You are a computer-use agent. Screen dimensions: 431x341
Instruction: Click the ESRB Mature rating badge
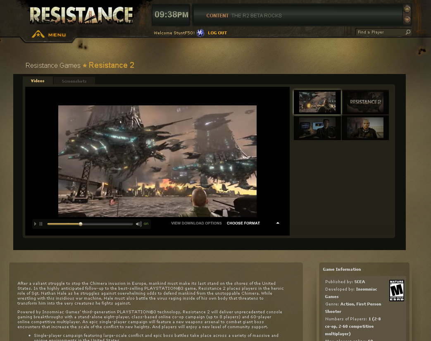[396, 291]
